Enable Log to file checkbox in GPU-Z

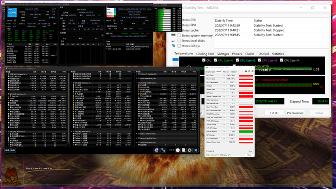click(x=207, y=151)
